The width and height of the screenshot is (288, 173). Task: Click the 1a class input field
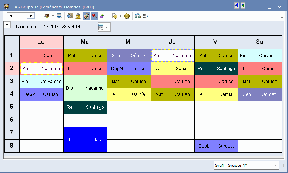(17, 16)
